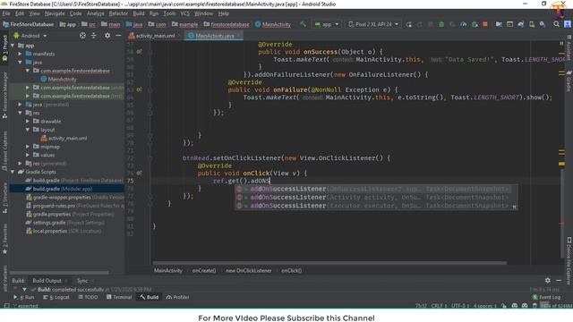Click the green Run app icon

[408, 24]
